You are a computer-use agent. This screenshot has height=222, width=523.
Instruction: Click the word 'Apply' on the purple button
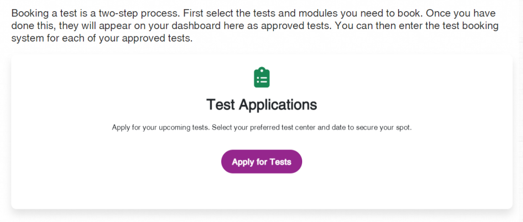point(243,163)
